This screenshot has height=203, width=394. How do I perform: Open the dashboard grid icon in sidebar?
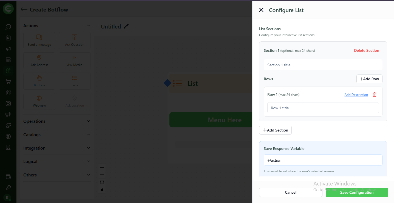[x=8, y=59]
